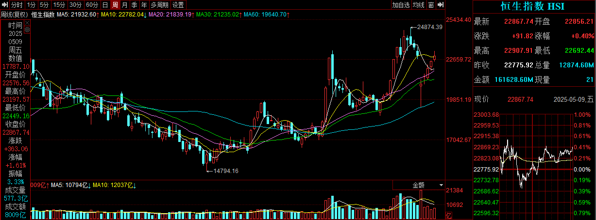
Task: Switch to the 年 yearly chart
Action: (x=144, y=5)
